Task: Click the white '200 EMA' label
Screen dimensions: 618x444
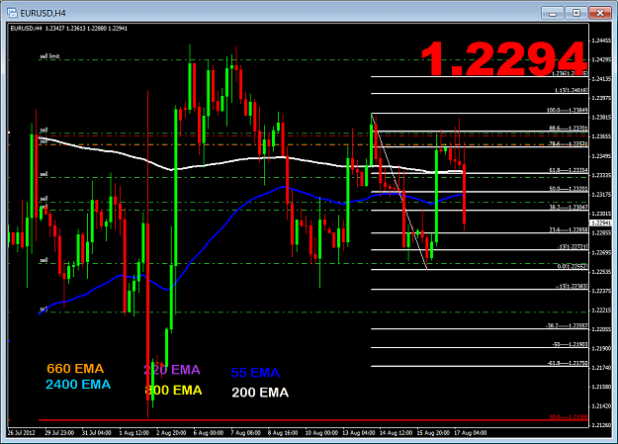Action: [260, 393]
